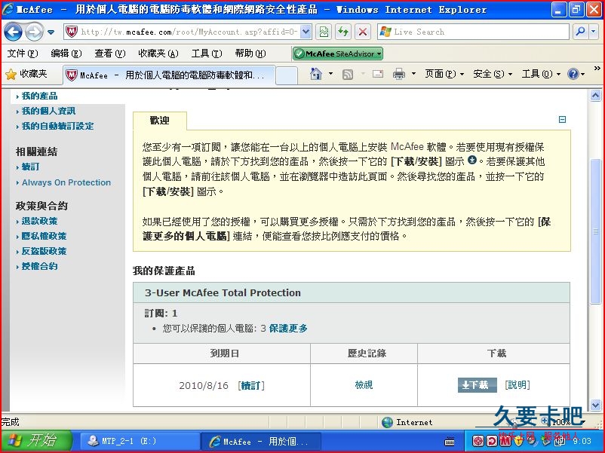Click the page scrollbar down arrow
Screen dimensions: 605x453
595,406
